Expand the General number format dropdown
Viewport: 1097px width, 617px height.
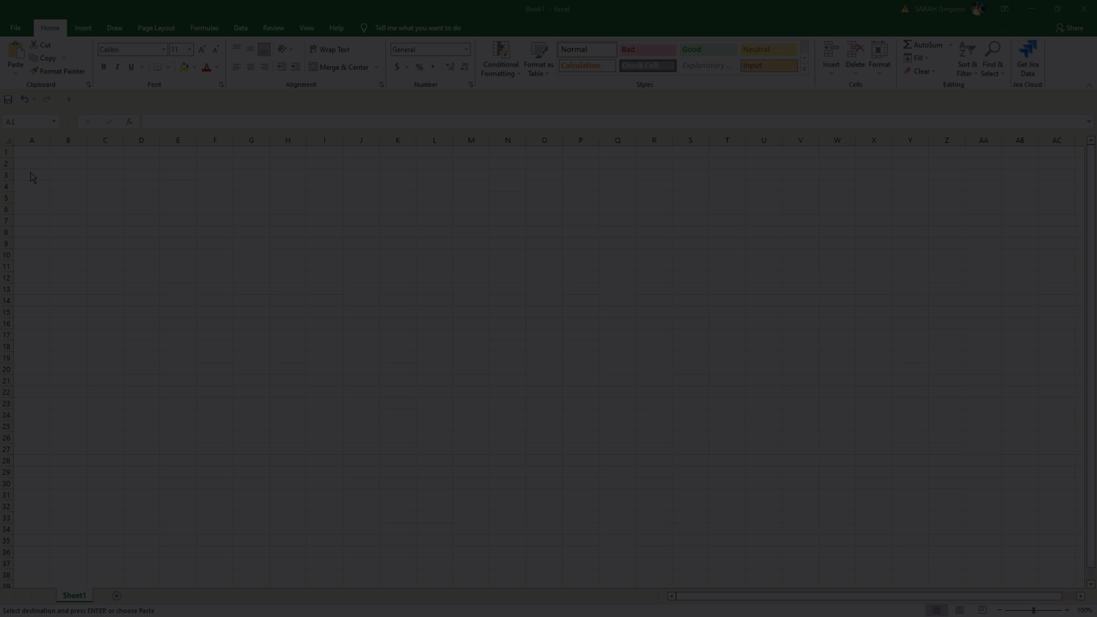coord(466,49)
